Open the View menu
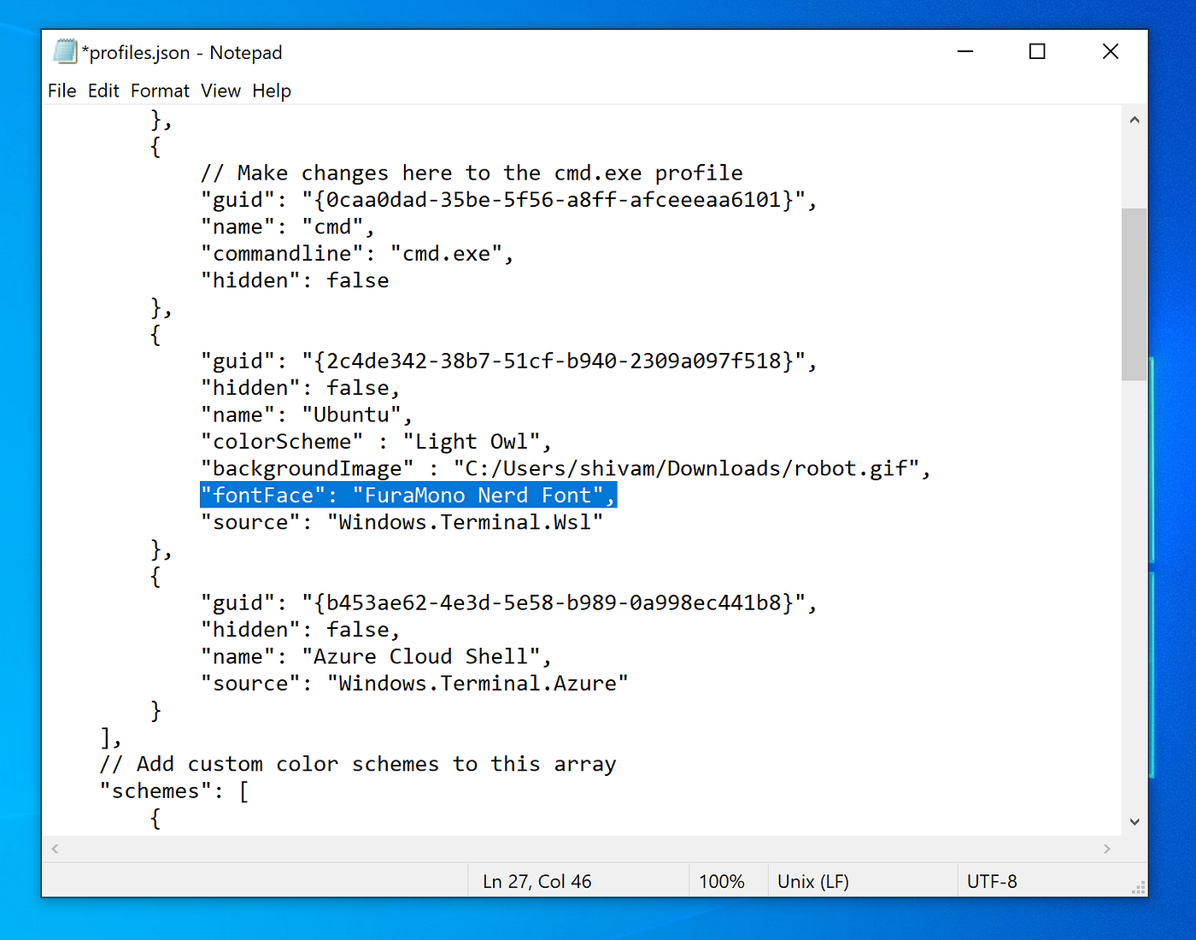1196x940 pixels. pos(220,91)
